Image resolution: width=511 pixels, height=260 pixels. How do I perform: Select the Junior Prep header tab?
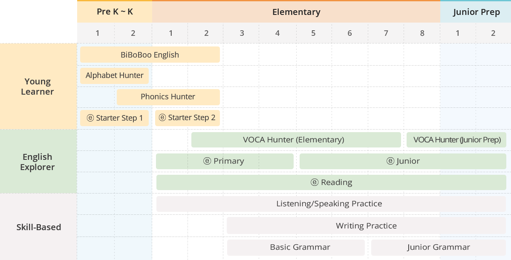tap(476, 12)
